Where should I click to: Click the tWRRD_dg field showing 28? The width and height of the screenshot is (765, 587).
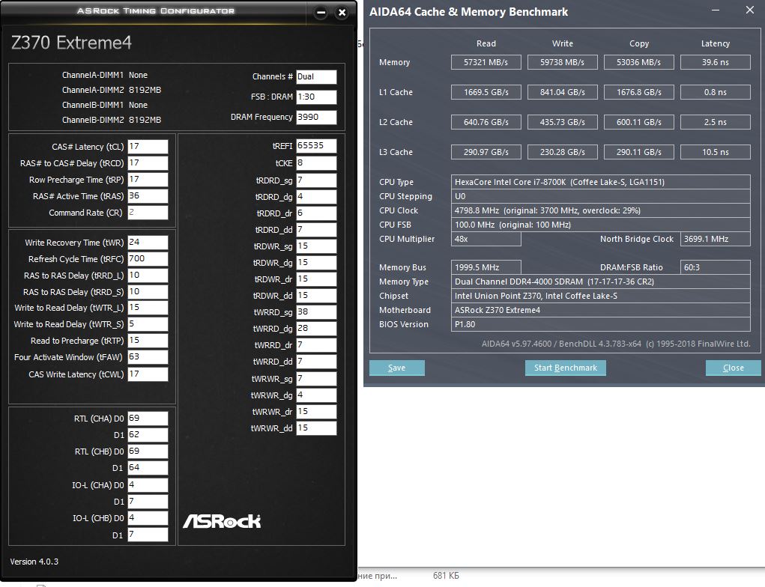click(x=316, y=329)
